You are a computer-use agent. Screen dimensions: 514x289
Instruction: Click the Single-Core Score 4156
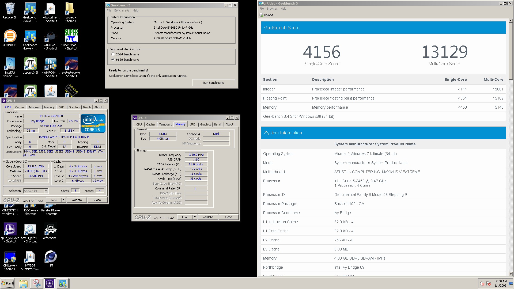322,52
